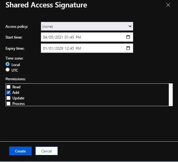Uncheck the Add permission checkbox
This screenshot has height=162, width=178.
[x=8, y=92]
